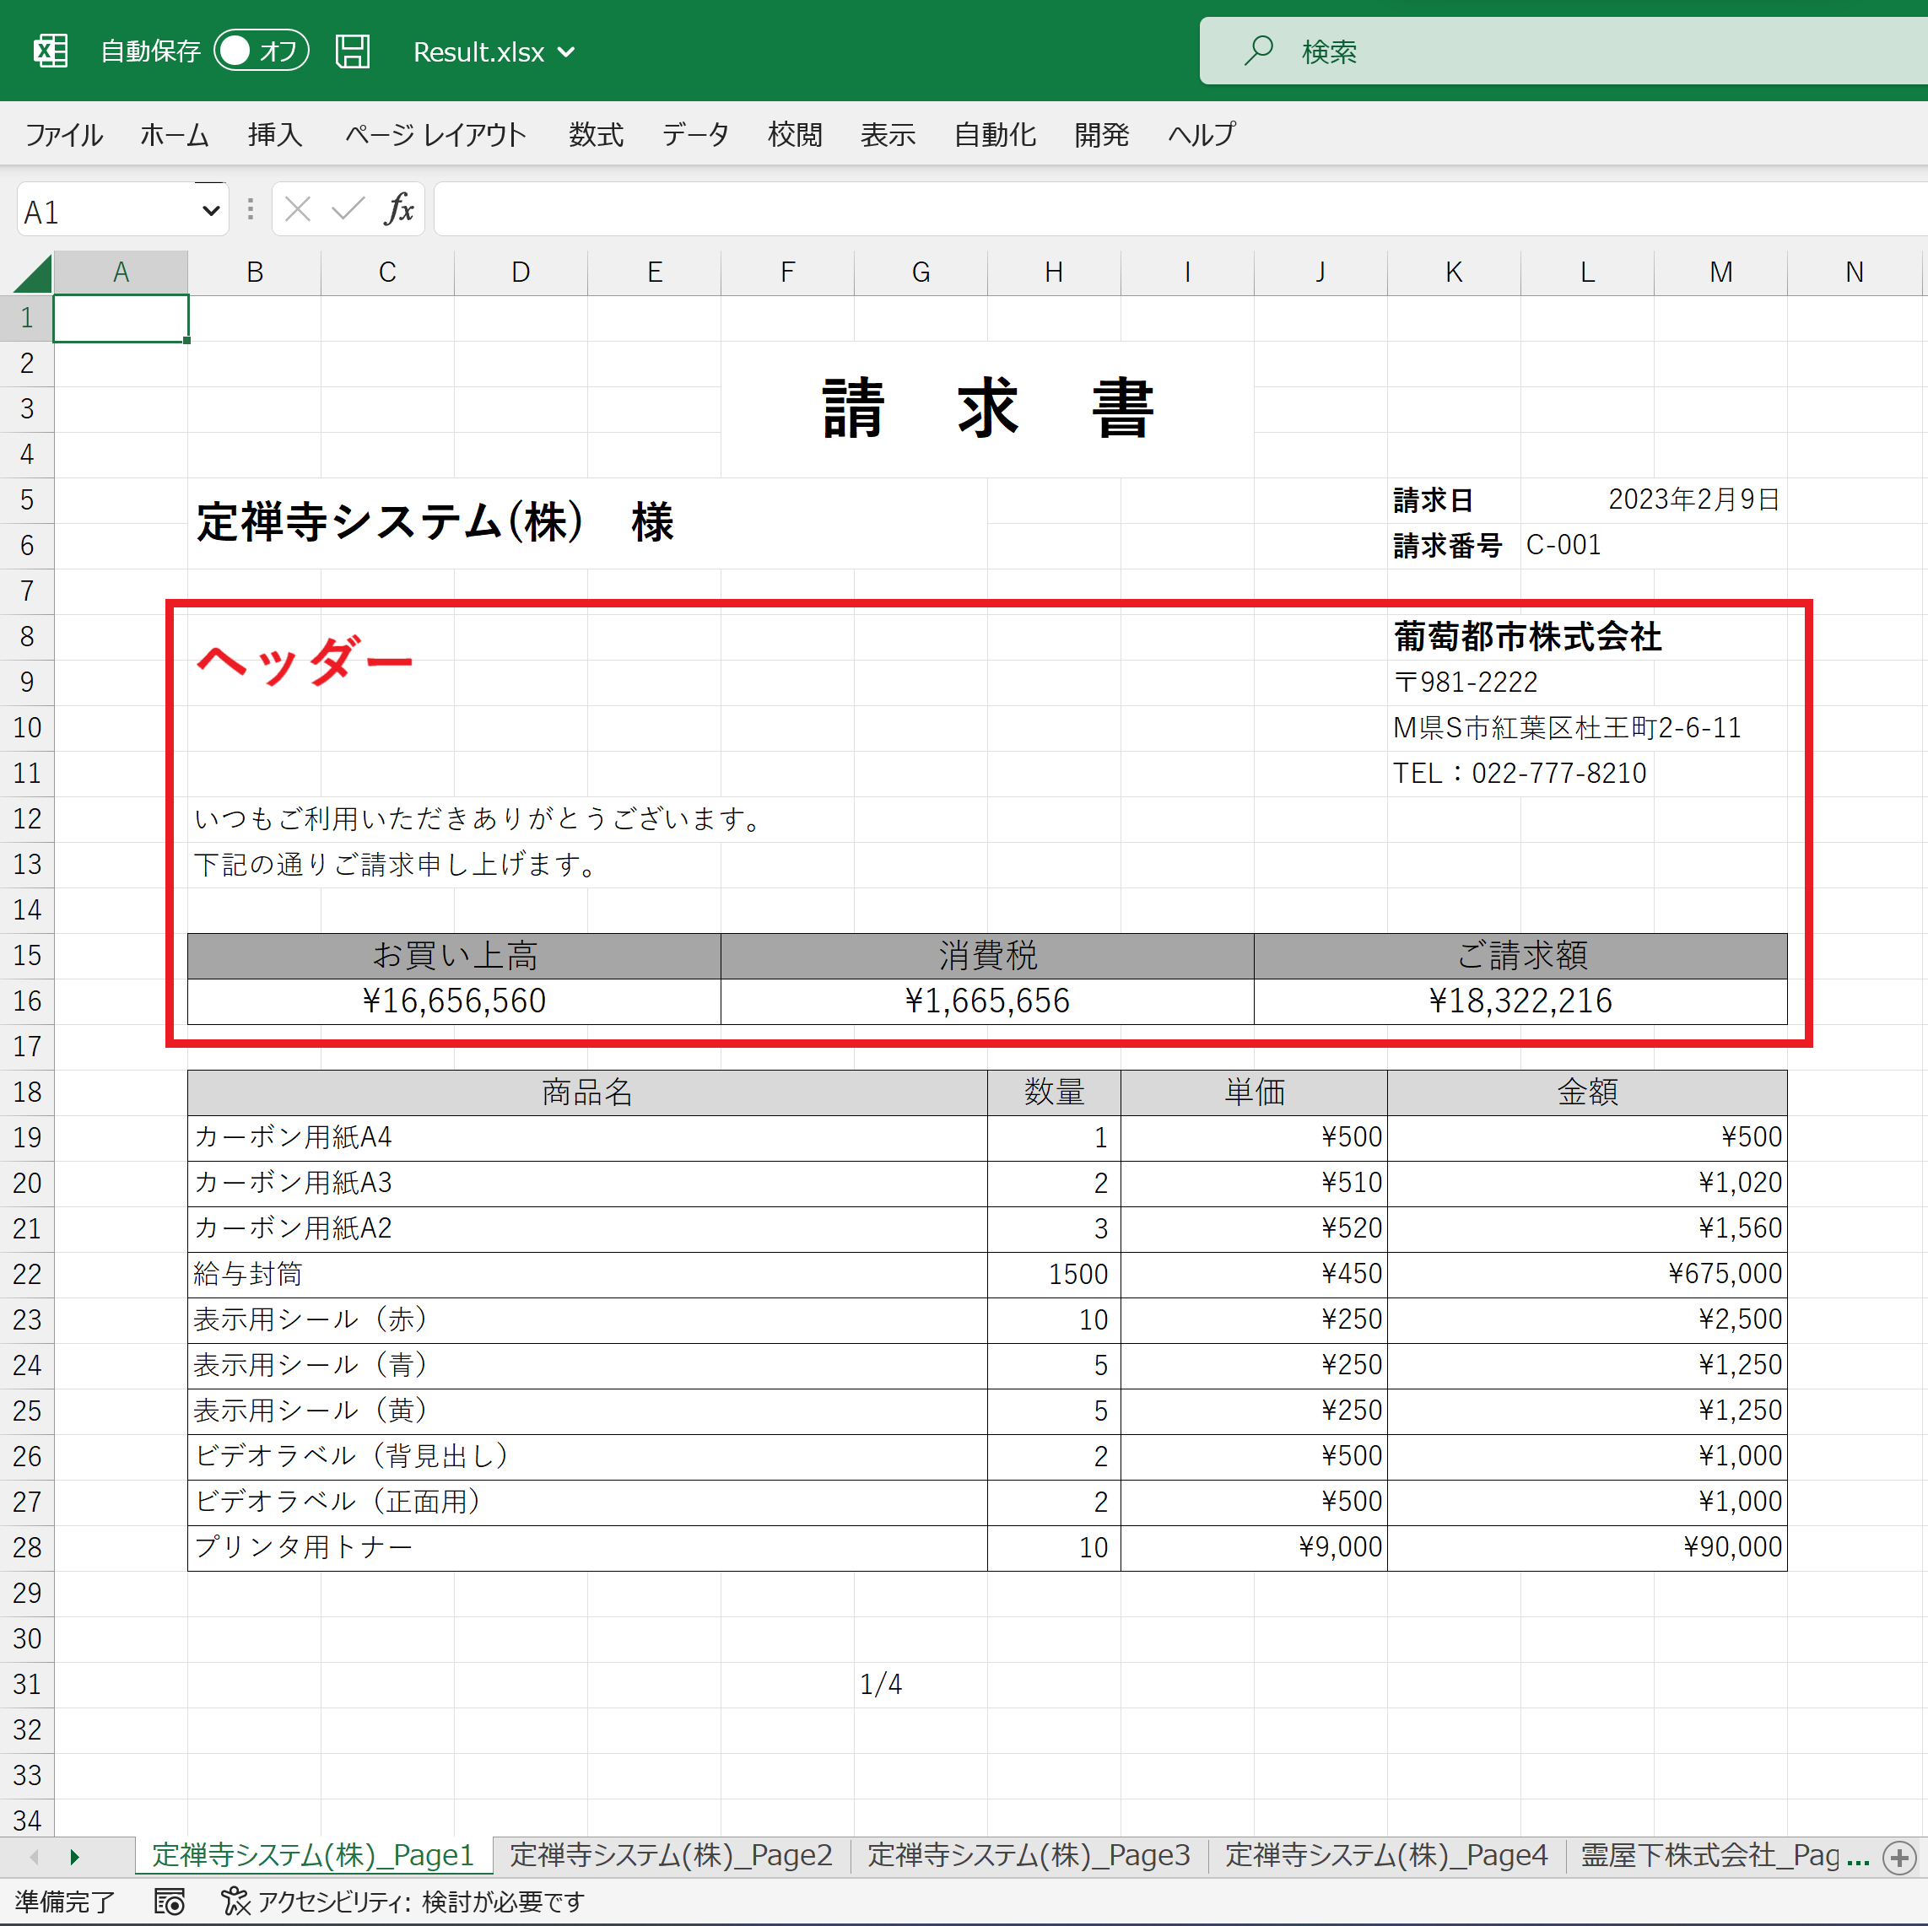Click the formula bar cancel X icon
The height and width of the screenshot is (1926, 1928).
(297, 209)
